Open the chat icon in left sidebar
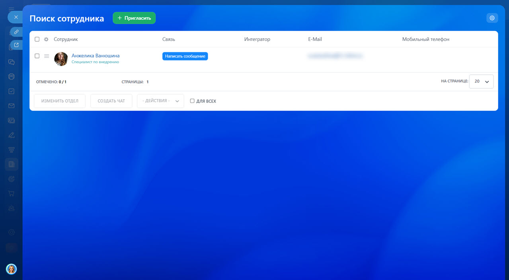 [12, 62]
